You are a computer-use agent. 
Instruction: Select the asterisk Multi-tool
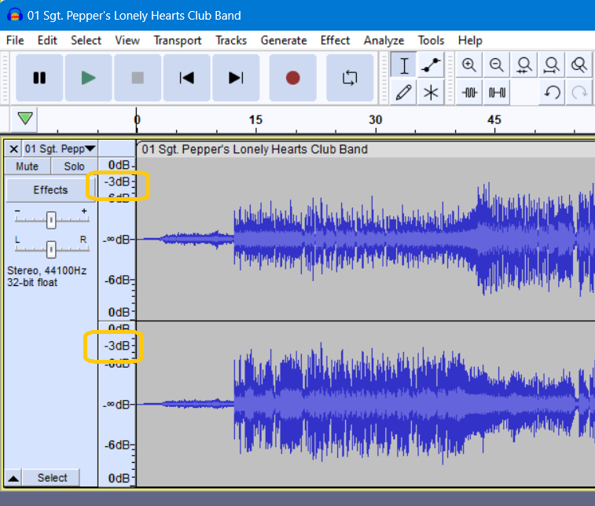[431, 92]
